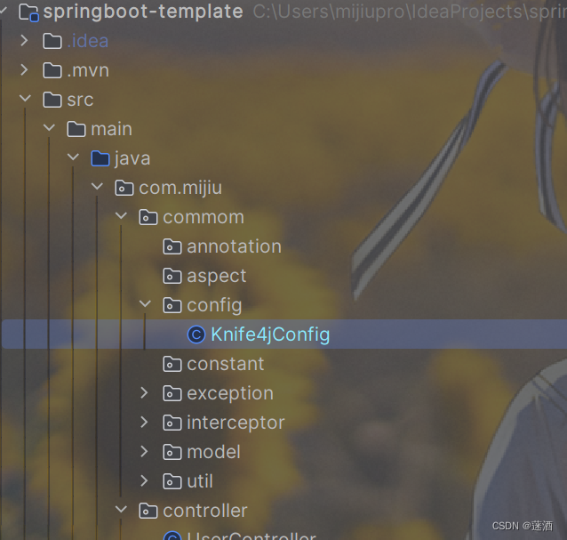
Task: Collapse the config package
Action: pyautogui.click(x=145, y=304)
